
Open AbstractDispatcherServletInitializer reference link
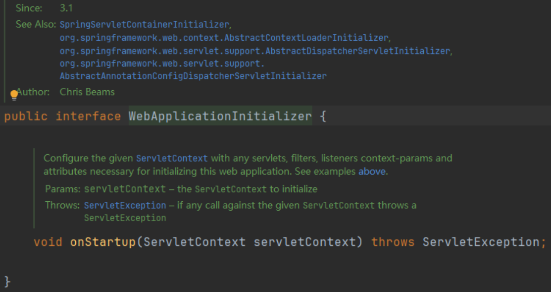pos(255,51)
